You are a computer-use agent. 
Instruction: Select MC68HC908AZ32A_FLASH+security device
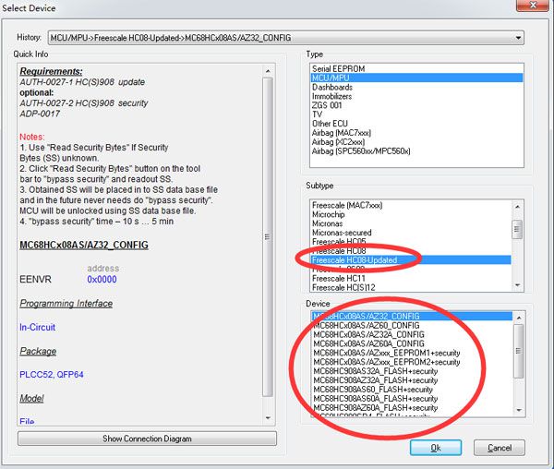(x=412, y=380)
